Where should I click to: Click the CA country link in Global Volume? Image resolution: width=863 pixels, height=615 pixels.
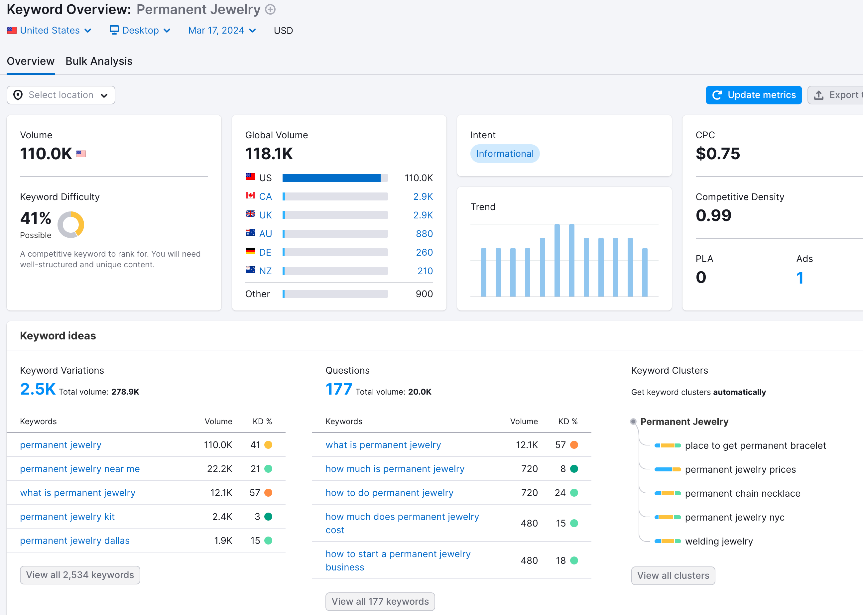[266, 196]
